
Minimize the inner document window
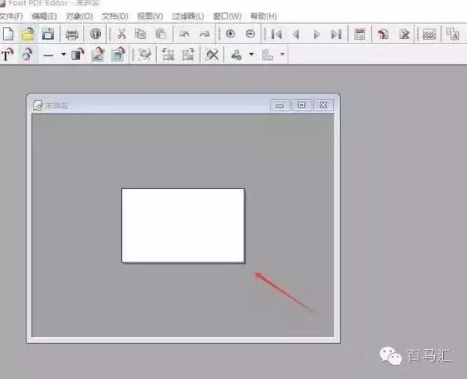(280, 105)
